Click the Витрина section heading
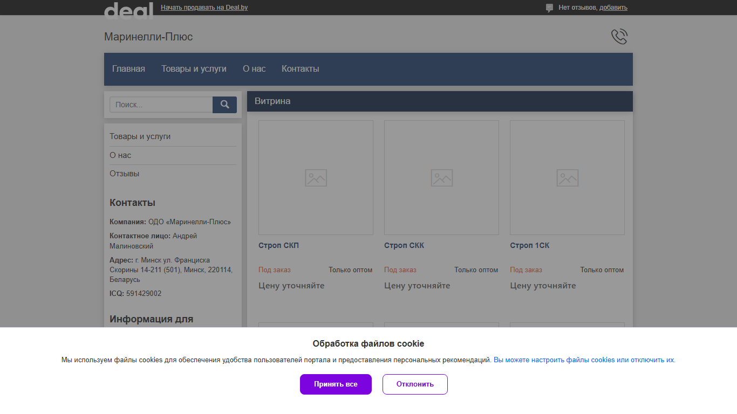 [x=272, y=101]
